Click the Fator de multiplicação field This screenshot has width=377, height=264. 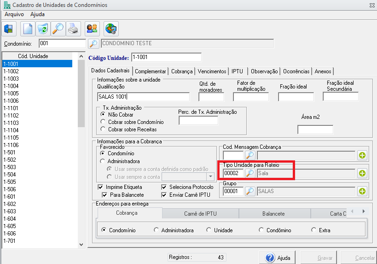click(251, 97)
